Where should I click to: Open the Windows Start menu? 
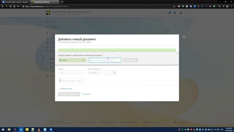point(3,129)
